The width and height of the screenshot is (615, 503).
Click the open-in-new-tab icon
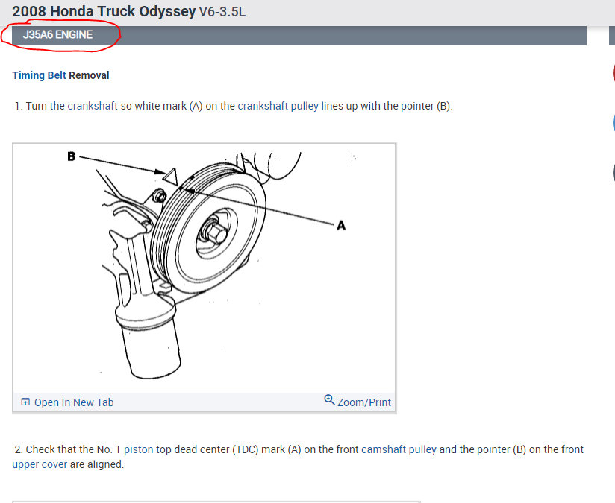click(x=25, y=402)
